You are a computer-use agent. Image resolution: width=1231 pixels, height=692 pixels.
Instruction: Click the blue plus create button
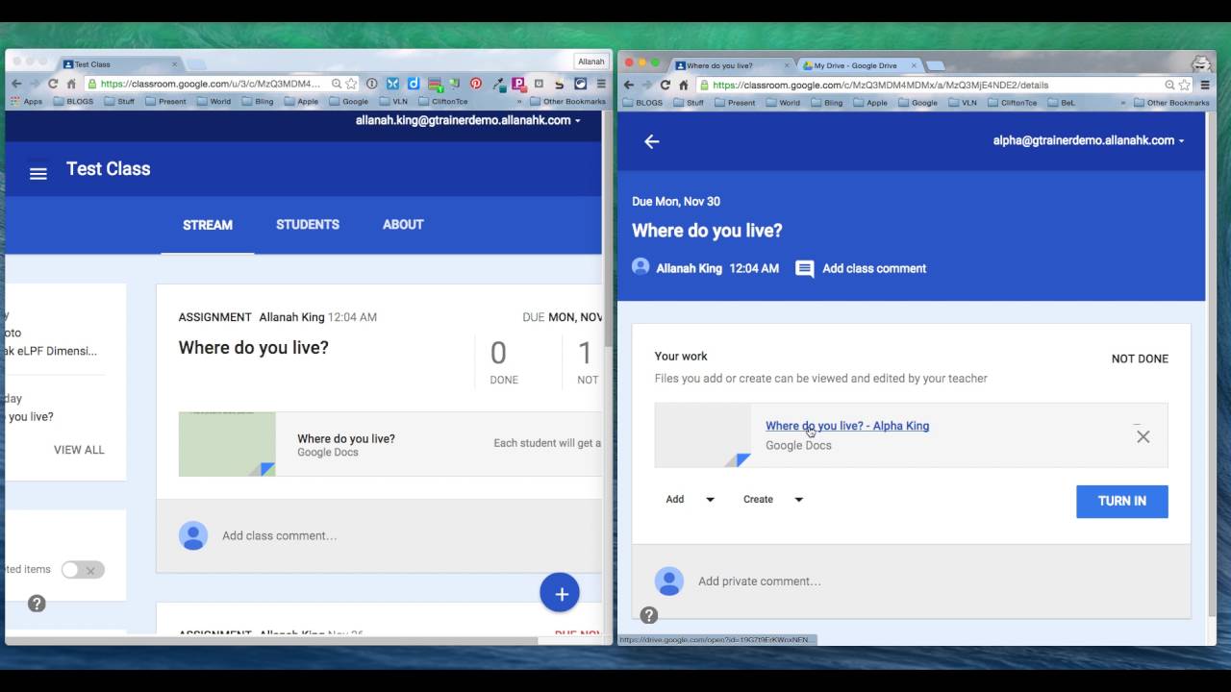point(560,593)
